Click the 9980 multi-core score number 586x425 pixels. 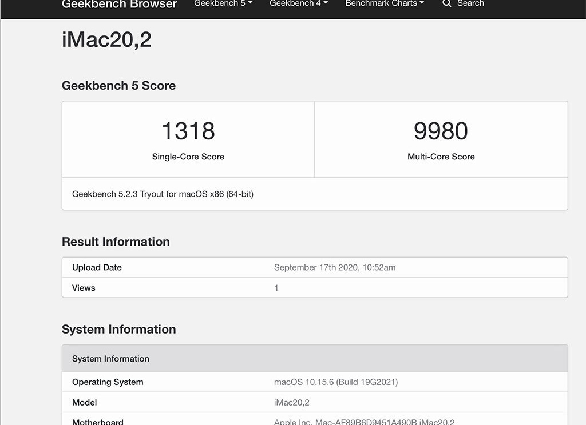[x=441, y=131]
